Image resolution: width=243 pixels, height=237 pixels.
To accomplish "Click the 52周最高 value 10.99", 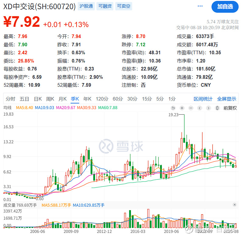I will coord(34,85).
